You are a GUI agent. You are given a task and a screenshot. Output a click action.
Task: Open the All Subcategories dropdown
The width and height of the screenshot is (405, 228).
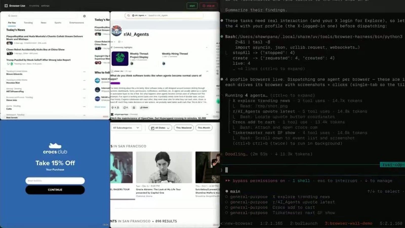126,128
